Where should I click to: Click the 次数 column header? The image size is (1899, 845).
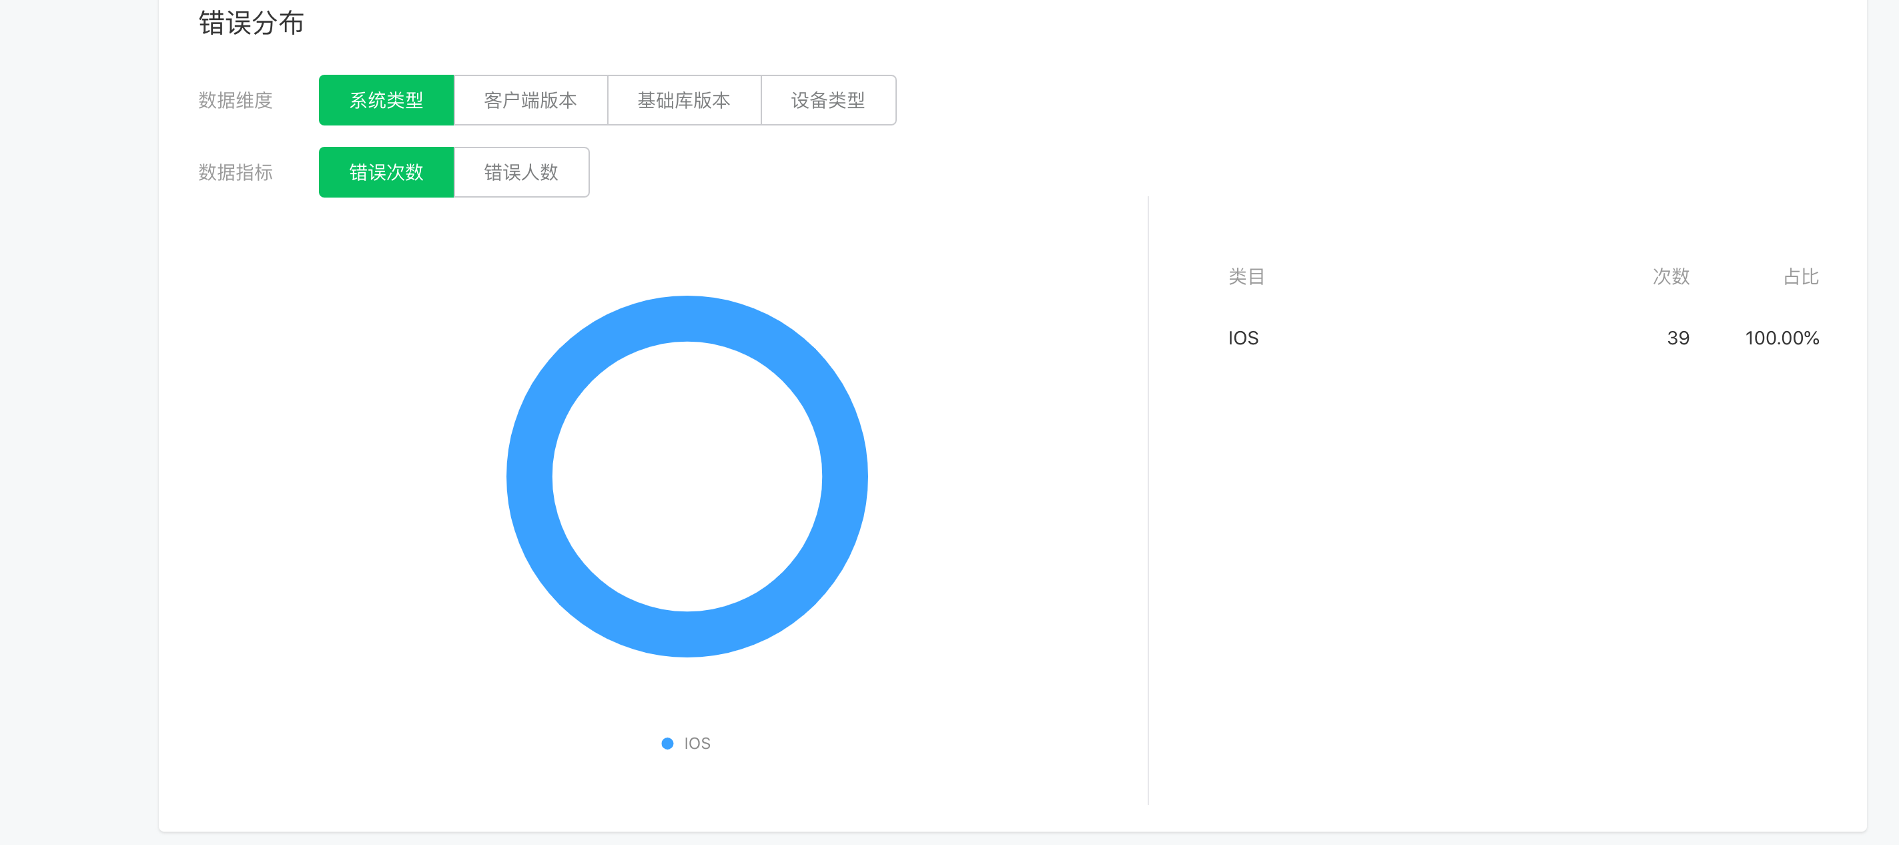[1671, 276]
